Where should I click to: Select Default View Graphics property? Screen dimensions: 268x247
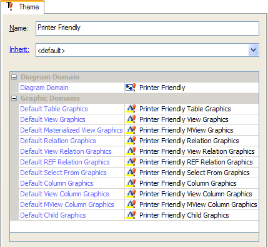point(52,119)
